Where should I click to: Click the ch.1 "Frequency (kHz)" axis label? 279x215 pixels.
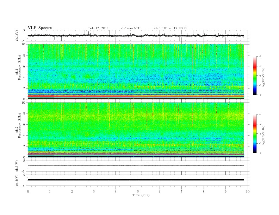coord(19,67)
